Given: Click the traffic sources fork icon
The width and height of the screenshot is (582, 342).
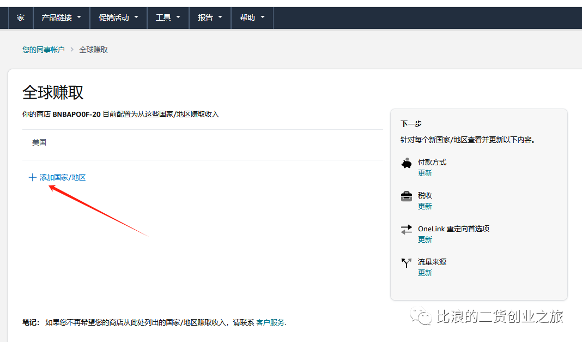Looking at the screenshot, I should (x=407, y=262).
